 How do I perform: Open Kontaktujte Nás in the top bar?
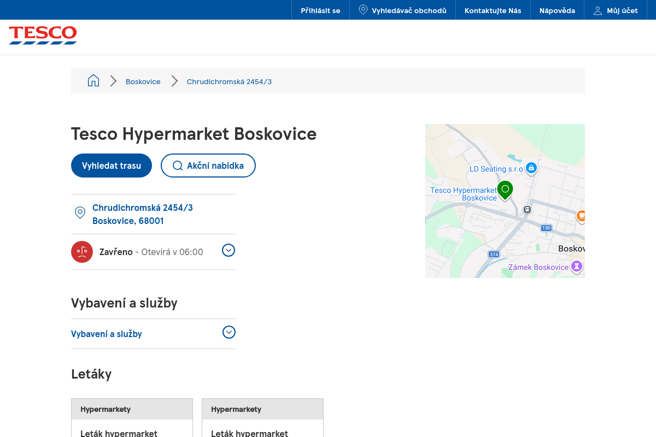(x=493, y=10)
